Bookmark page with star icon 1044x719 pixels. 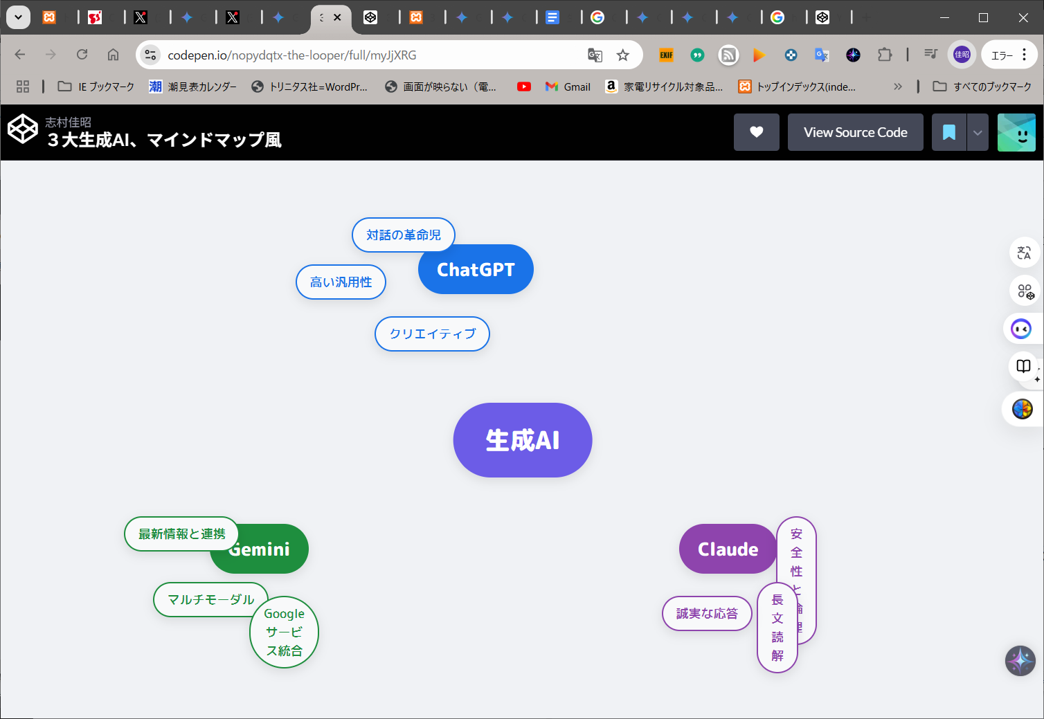(x=623, y=55)
